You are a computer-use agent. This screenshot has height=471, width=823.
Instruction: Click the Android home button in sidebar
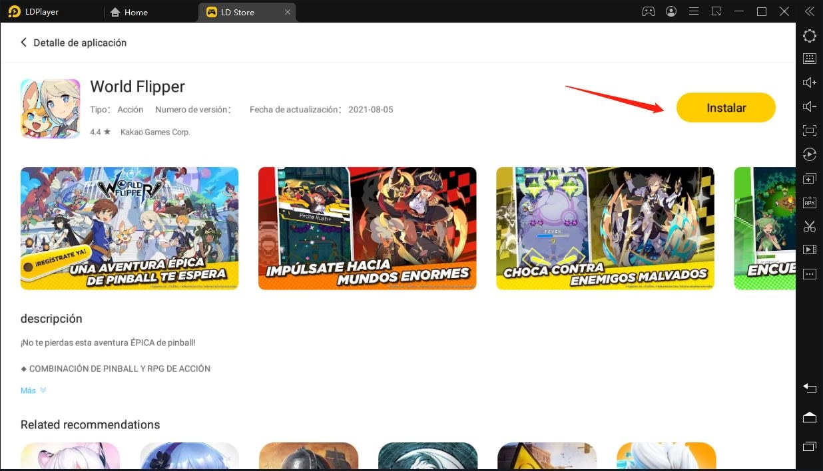[810, 417]
